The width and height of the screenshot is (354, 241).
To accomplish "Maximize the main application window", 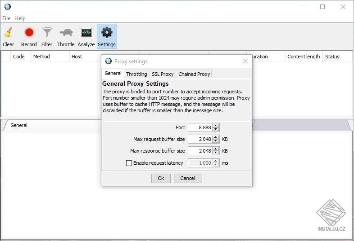I will pyautogui.click(x=322, y=7).
